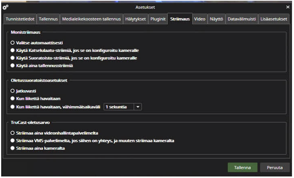Choose 'Käytä Katselulaatu-striimiä' radio option
The image size is (294, 178).
[x=13, y=50]
